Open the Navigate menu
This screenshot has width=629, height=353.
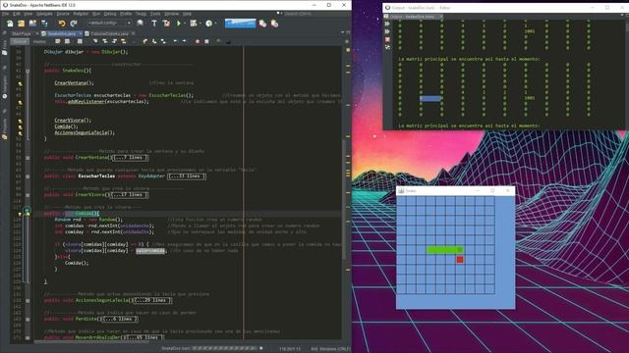pos(44,14)
